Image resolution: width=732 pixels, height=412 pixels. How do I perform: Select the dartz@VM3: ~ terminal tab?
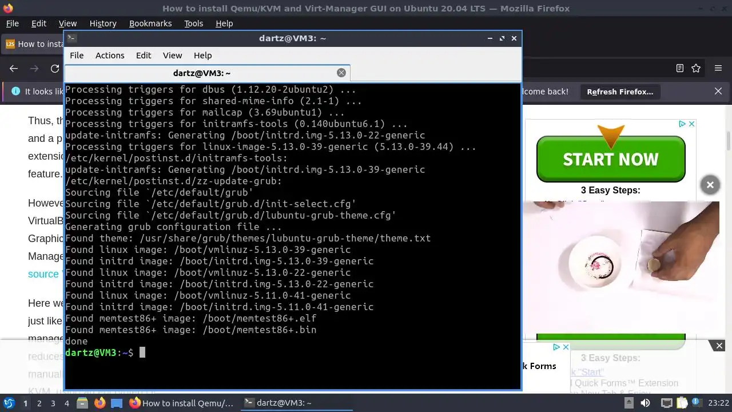207,73
